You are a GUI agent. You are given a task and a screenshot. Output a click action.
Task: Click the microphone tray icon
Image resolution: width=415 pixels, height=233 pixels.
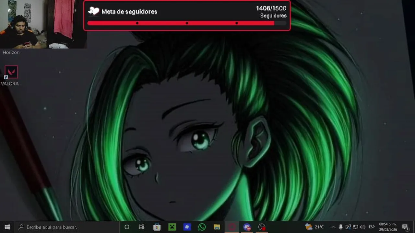pyautogui.click(x=341, y=227)
